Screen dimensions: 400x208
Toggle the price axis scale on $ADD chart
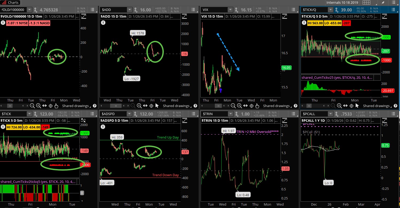pos(184,16)
